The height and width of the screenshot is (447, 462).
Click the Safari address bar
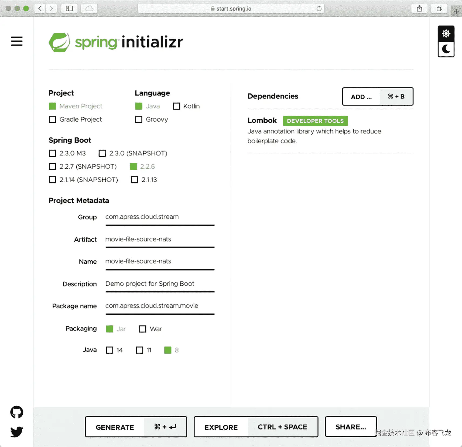pos(231,8)
